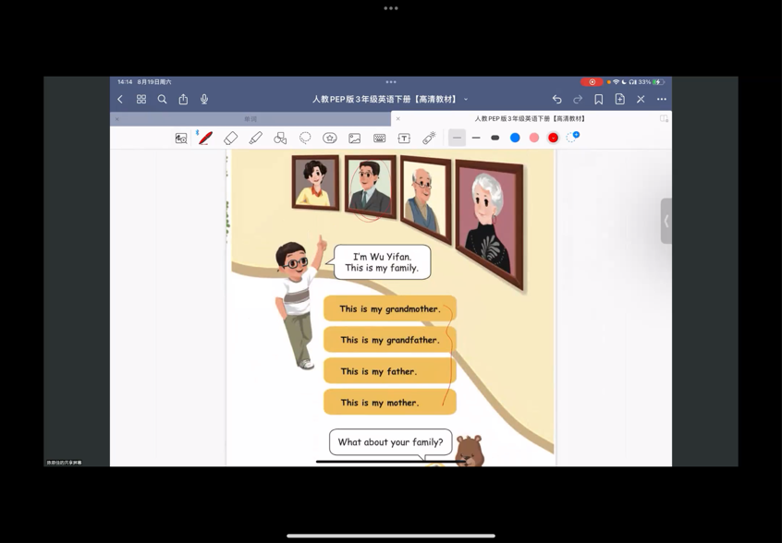Toggle bookmark for this page
Viewport: 782px width, 543px height.
pos(599,99)
